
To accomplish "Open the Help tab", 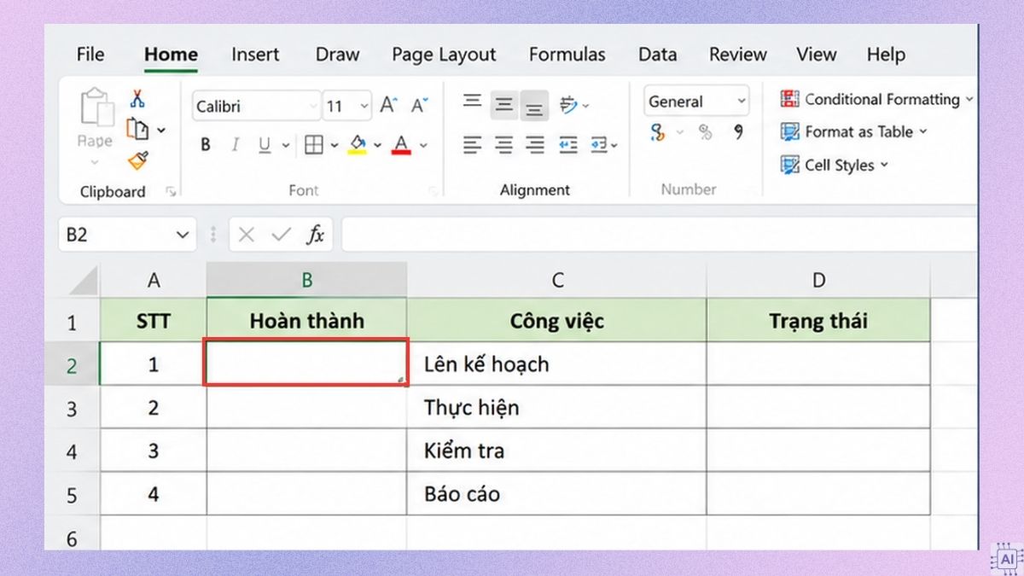I will tap(886, 55).
